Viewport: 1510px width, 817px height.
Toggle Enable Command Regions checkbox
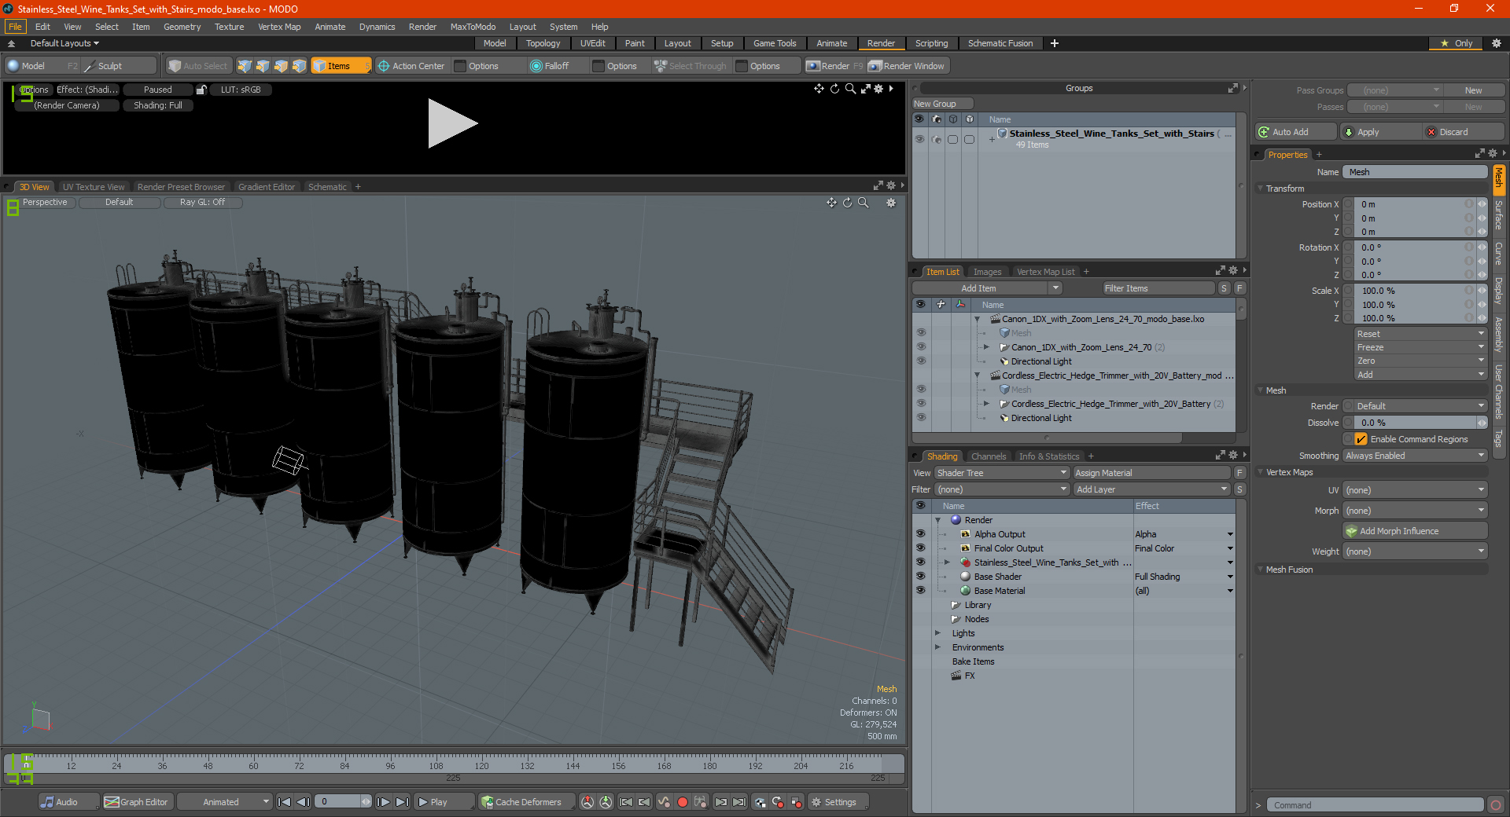point(1361,439)
